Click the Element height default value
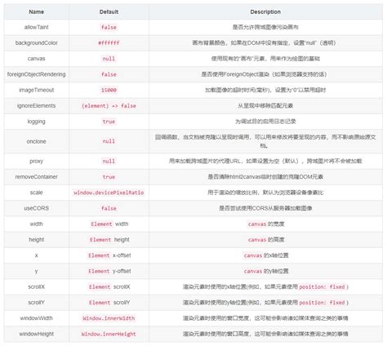 tap(109, 240)
